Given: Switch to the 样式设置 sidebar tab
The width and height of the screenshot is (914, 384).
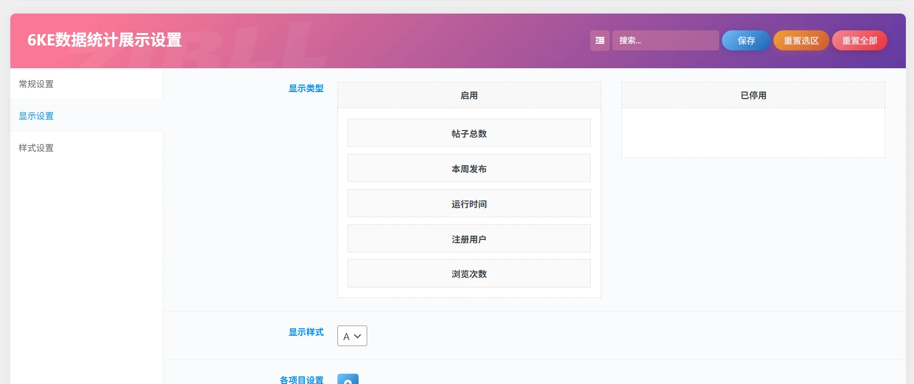Looking at the screenshot, I should click(x=36, y=148).
